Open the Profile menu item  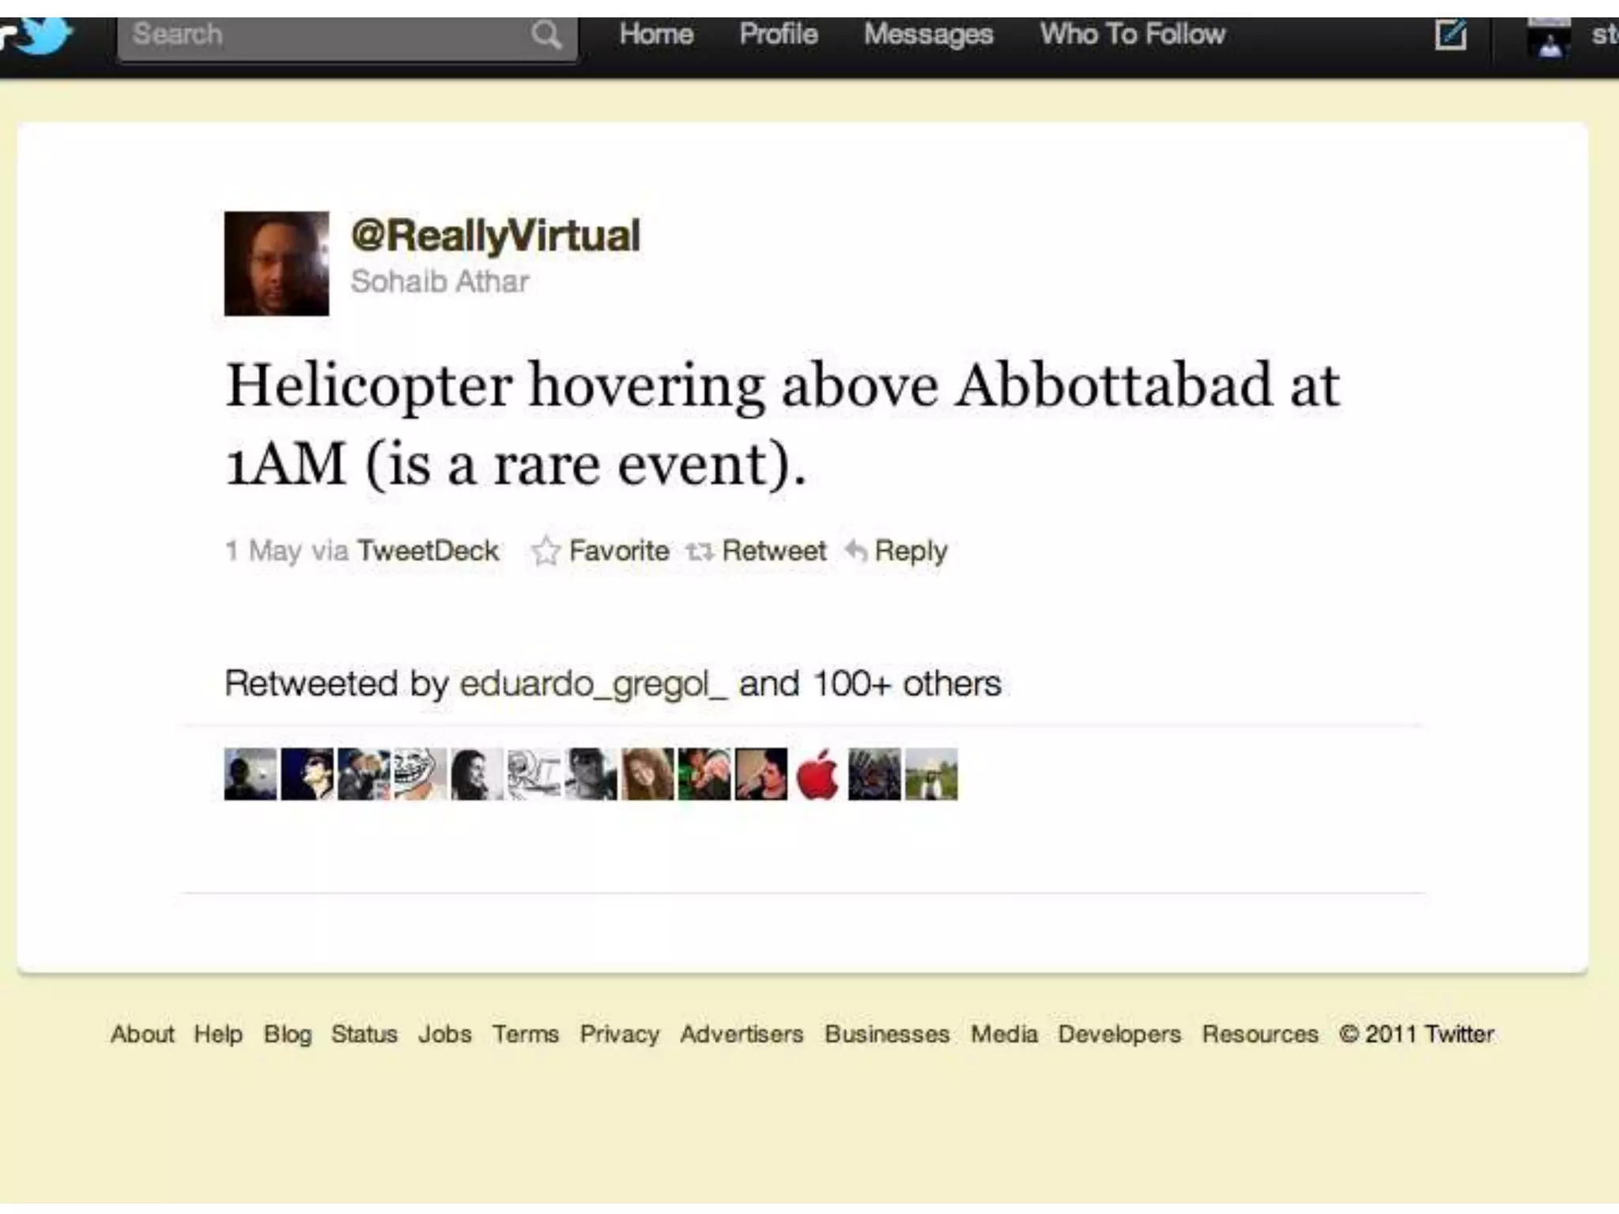click(x=779, y=34)
